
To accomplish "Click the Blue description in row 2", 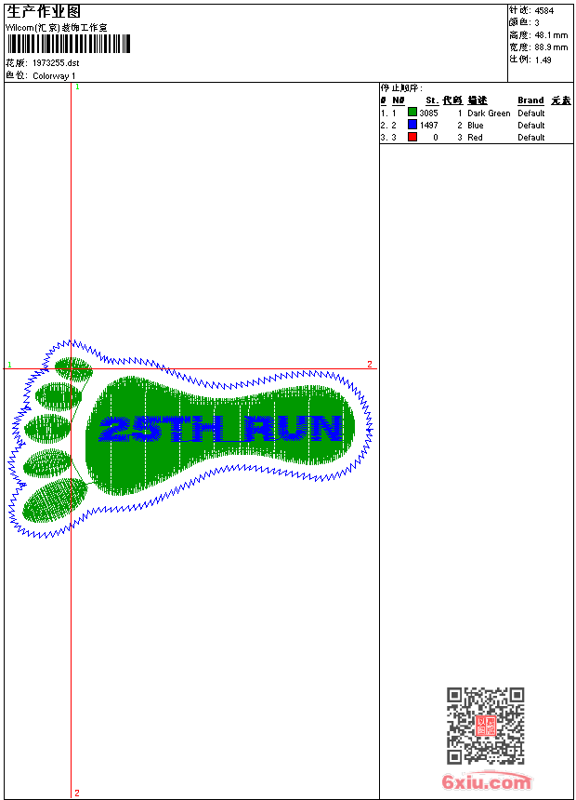I will (475, 125).
